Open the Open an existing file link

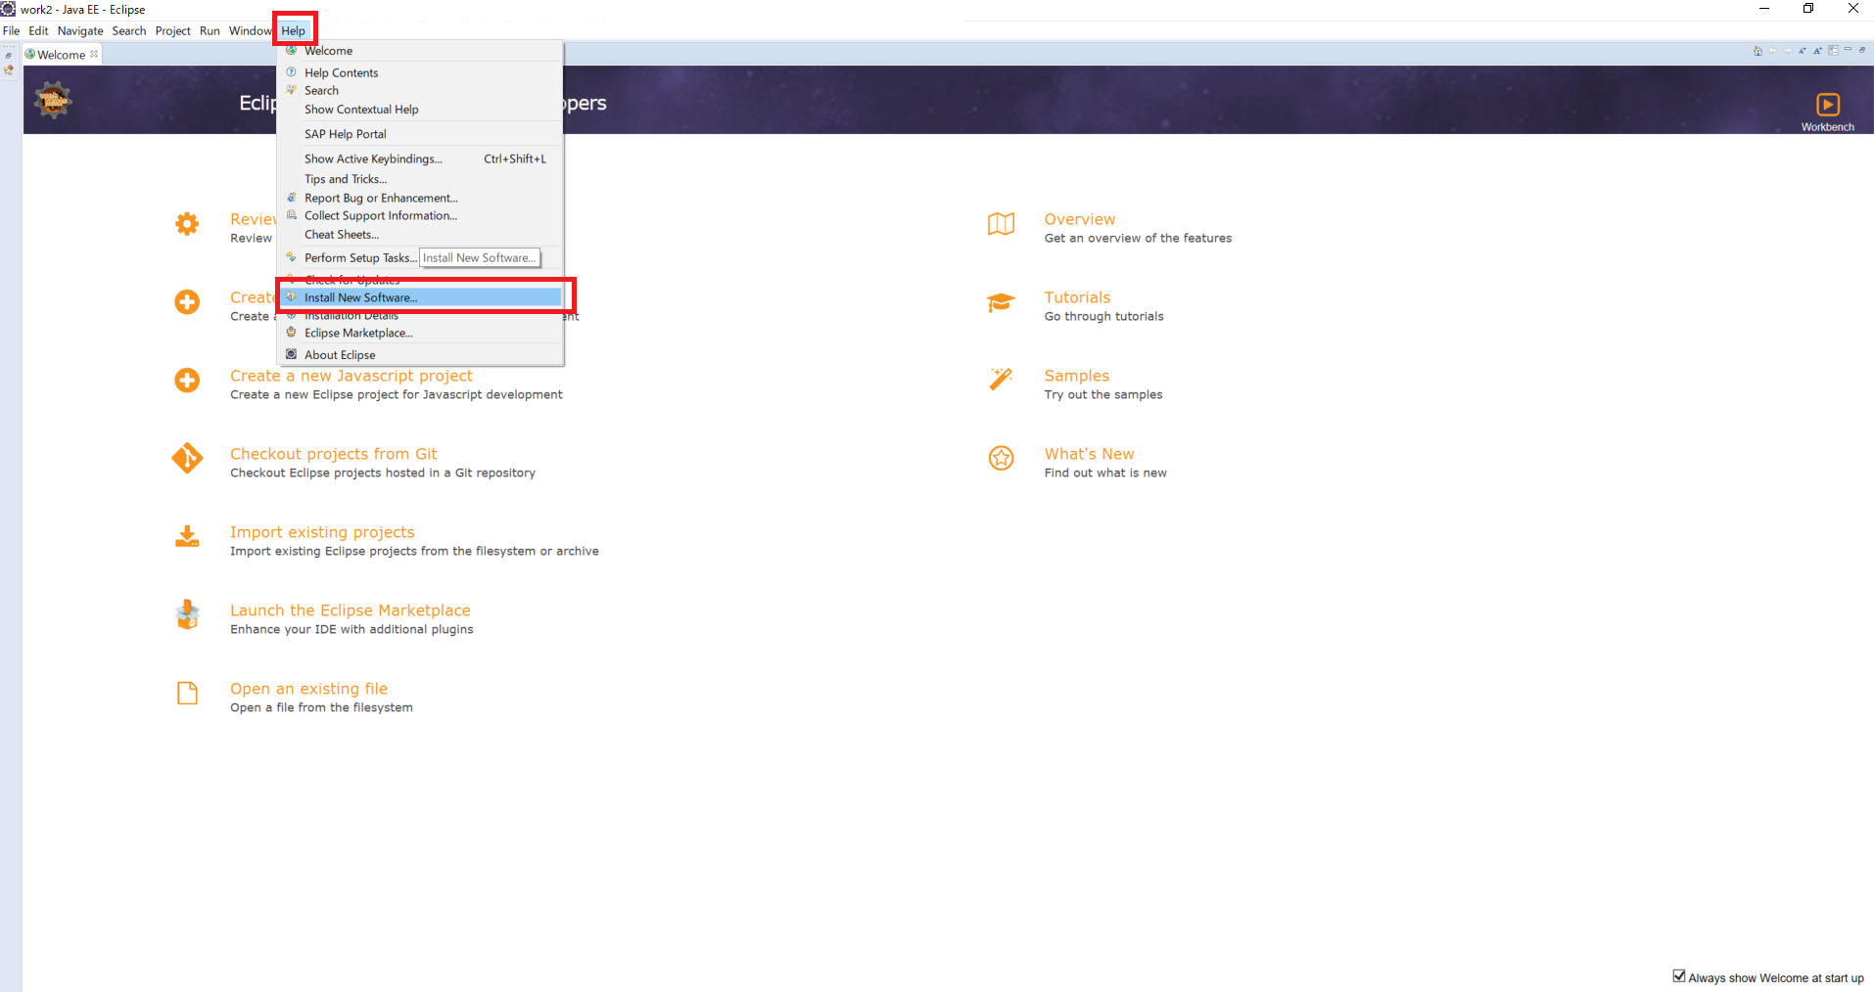(308, 689)
